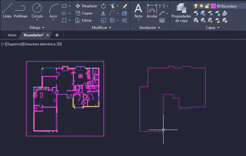246x156 pixels.
Task: Expand the Anotación panel
Action: click(150, 28)
